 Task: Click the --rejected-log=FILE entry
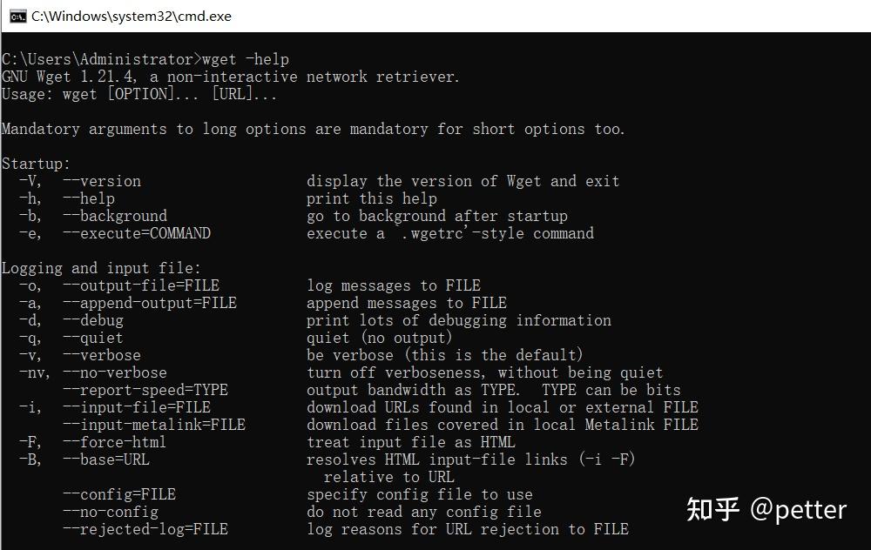tap(144, 529)
